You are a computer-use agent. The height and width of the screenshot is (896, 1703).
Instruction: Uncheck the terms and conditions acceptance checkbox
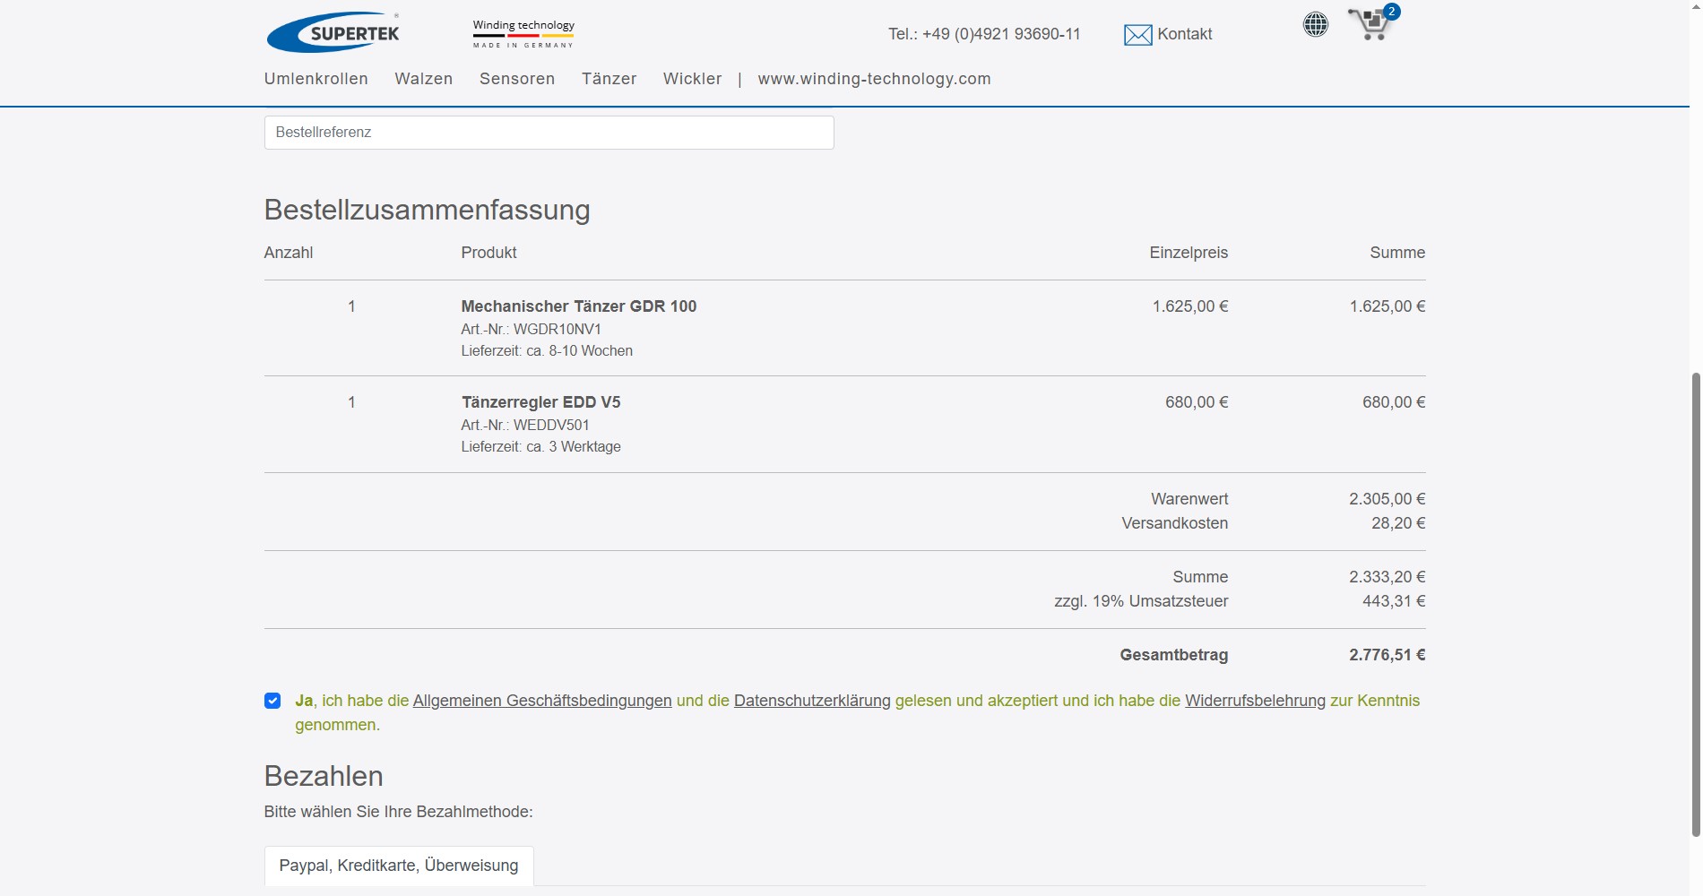click(x=272, y=701)
